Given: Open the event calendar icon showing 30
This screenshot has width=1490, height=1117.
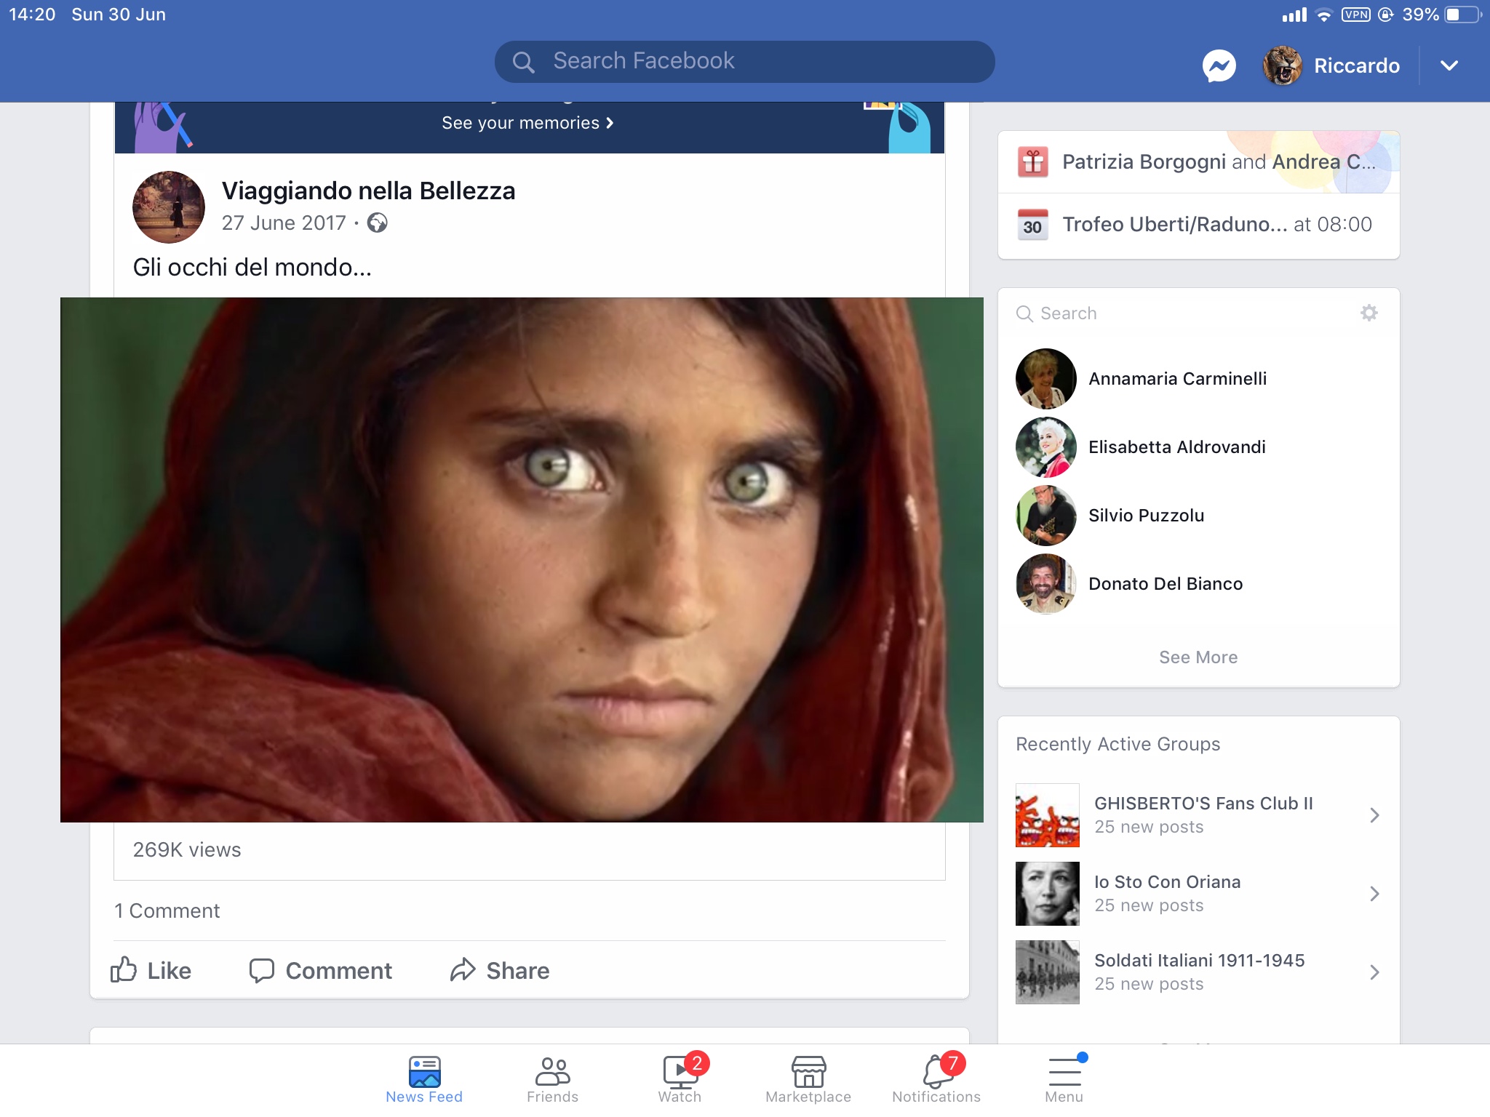Looking at the screenshot, I should 1033,225.
